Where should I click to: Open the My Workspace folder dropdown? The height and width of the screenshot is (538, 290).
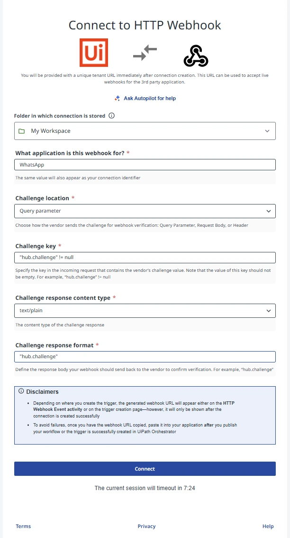(145, 131)
